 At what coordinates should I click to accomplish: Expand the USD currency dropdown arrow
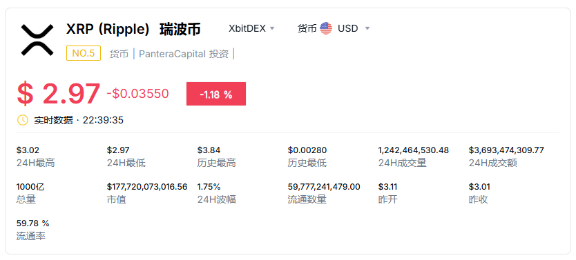pos(367,28)
